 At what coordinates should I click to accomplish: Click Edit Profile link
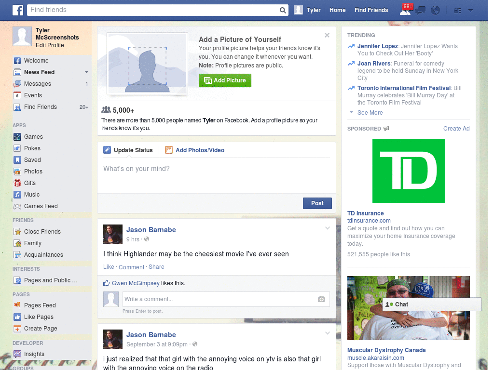[x=50, y=45]
